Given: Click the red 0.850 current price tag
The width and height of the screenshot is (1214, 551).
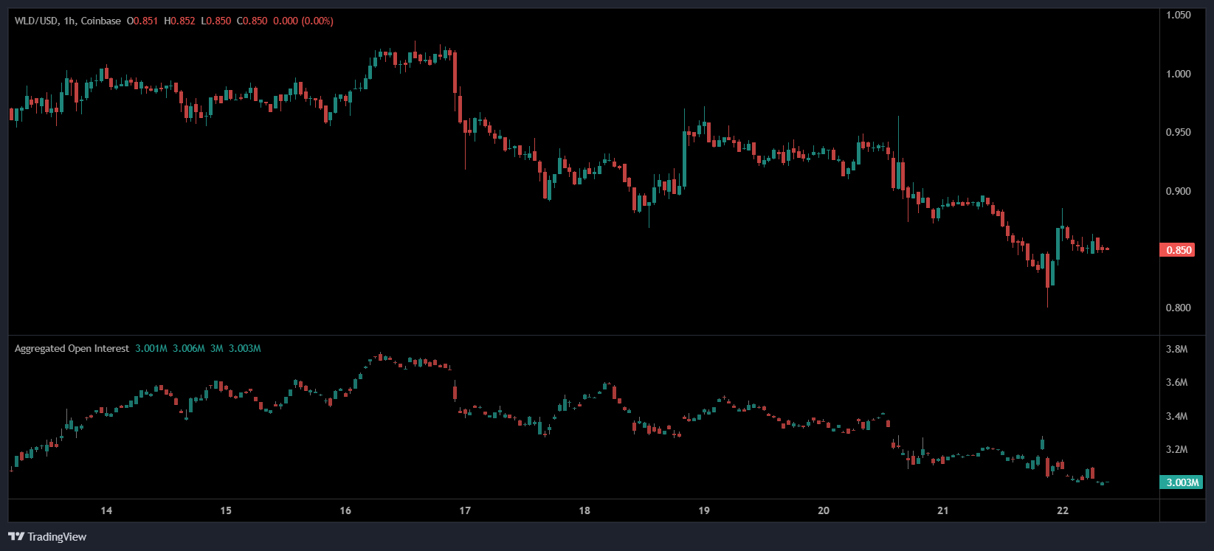Looking at the screenshot, I should click(x=1178, y=250).
